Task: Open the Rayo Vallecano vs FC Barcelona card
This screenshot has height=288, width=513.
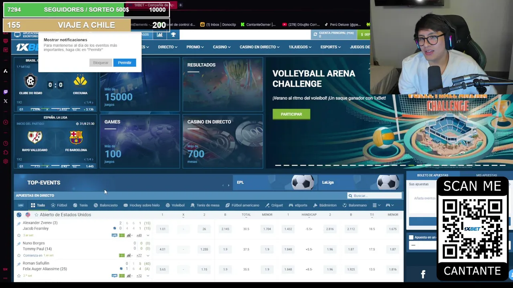Action: (55, 141)
